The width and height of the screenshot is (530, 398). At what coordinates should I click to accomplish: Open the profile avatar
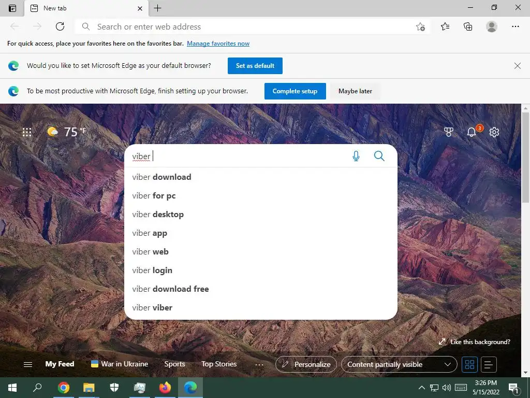click(x=492, y=26)
